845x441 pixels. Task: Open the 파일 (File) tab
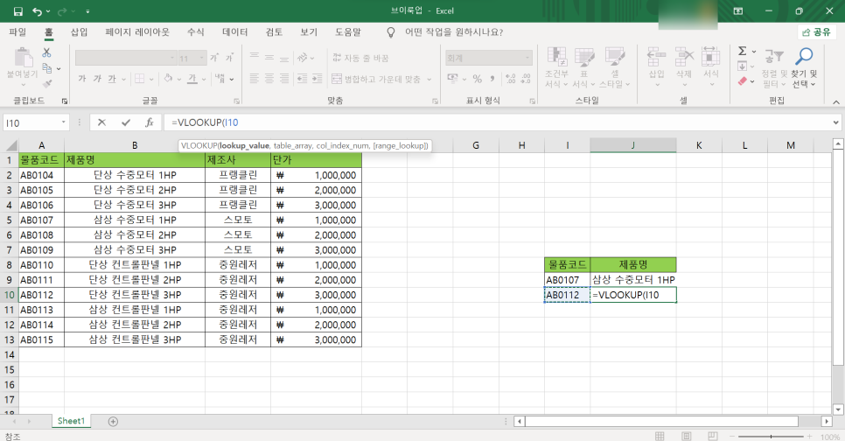[17, 32]
